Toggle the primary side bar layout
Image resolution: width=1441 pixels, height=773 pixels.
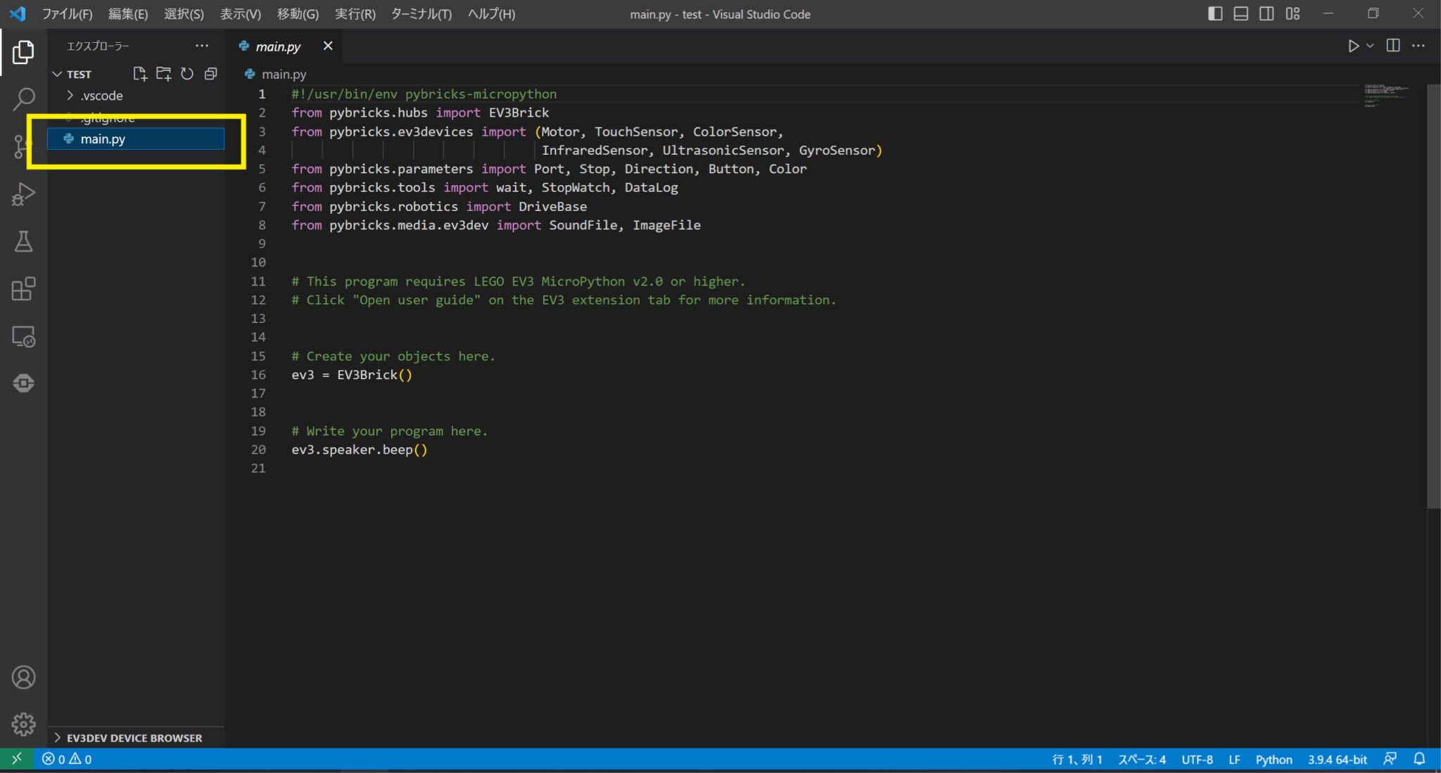[x=1215, y=14]
